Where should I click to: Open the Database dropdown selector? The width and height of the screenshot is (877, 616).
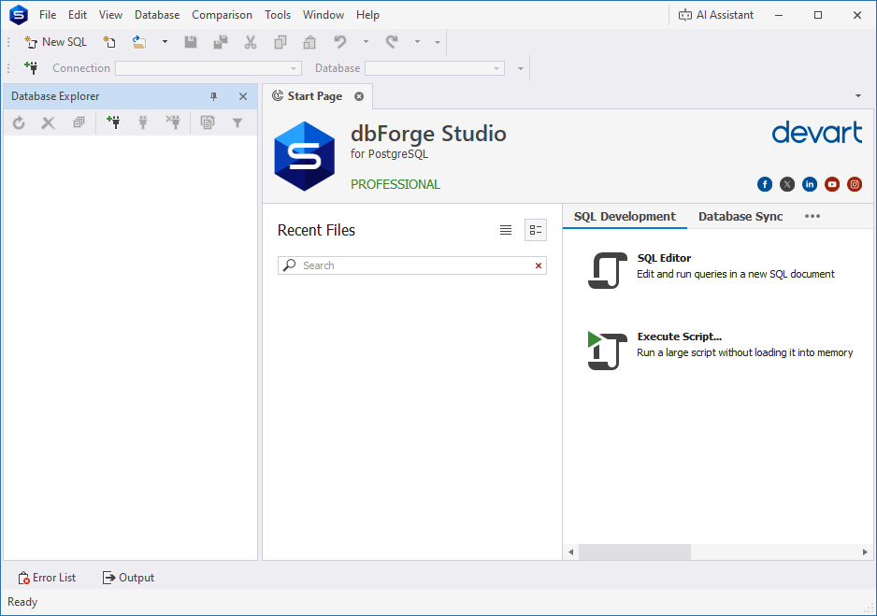point(498,67)
